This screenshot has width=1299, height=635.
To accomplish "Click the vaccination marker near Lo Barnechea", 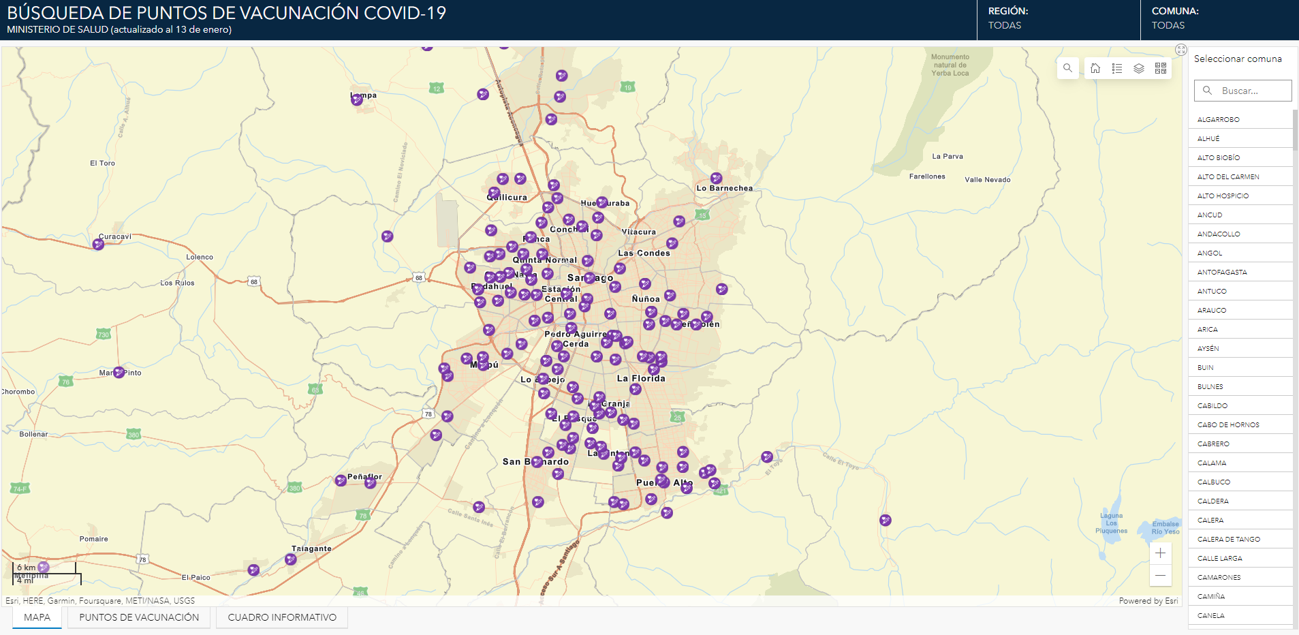I will [x=716, y=179].
